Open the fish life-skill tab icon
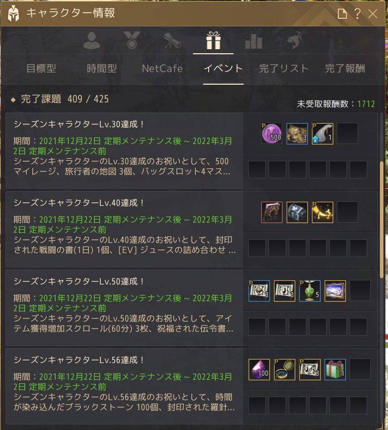388x430 pixels. tap(294, 40)
